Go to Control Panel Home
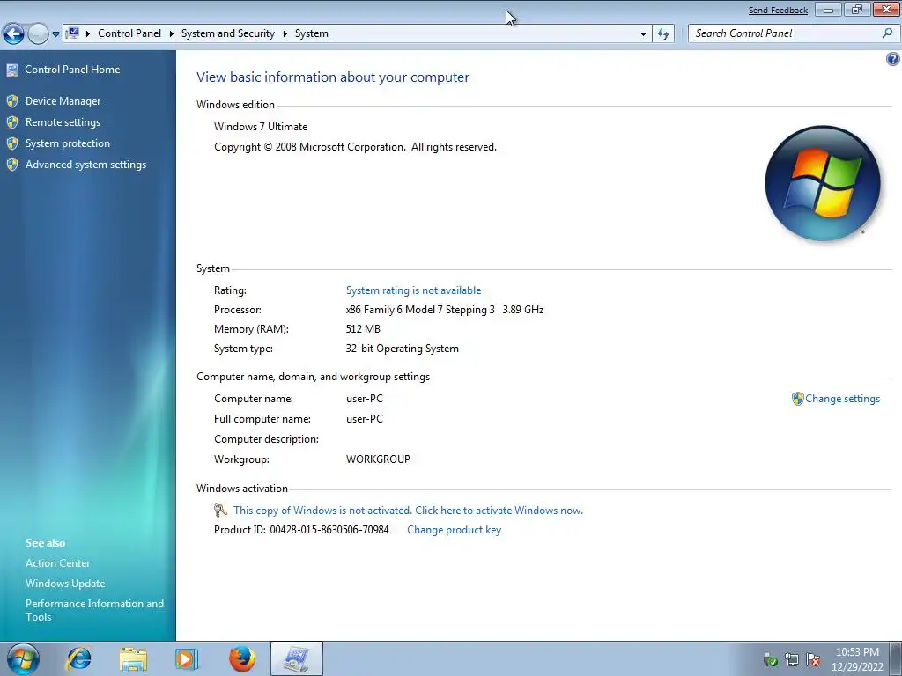902x676 pixels. [x=72, y=69]
